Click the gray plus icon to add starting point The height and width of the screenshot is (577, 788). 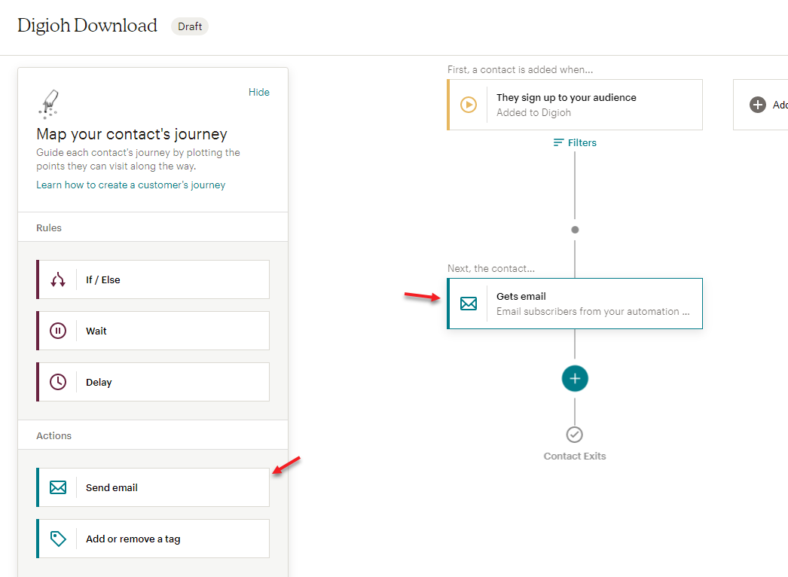click(758, 105)
